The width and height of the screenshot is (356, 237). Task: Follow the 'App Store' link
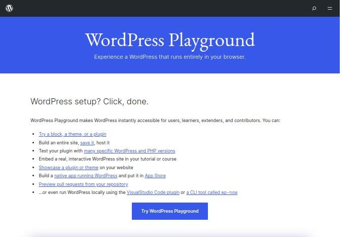point(155,176)
